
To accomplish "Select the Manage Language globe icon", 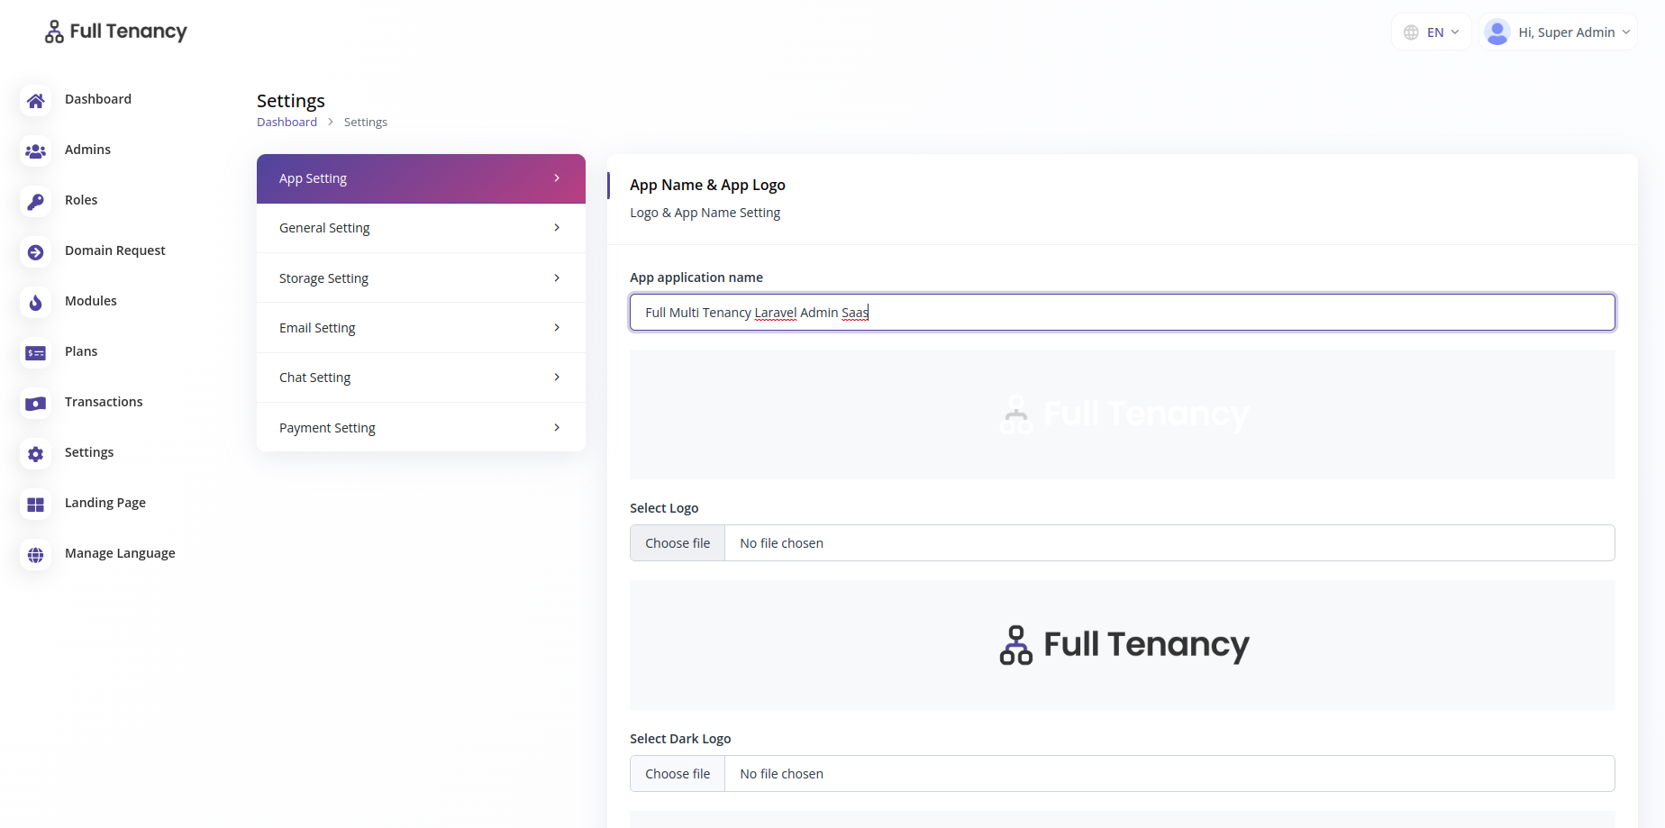I will (35, 555).
